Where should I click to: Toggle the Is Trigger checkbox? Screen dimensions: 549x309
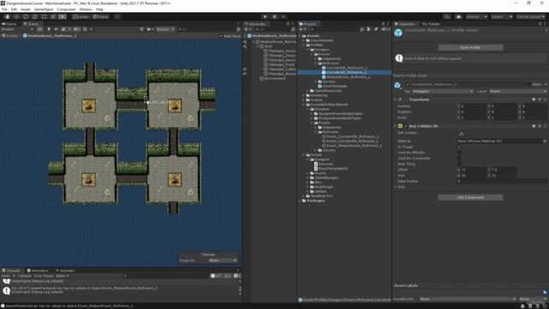tap(459, 147)
